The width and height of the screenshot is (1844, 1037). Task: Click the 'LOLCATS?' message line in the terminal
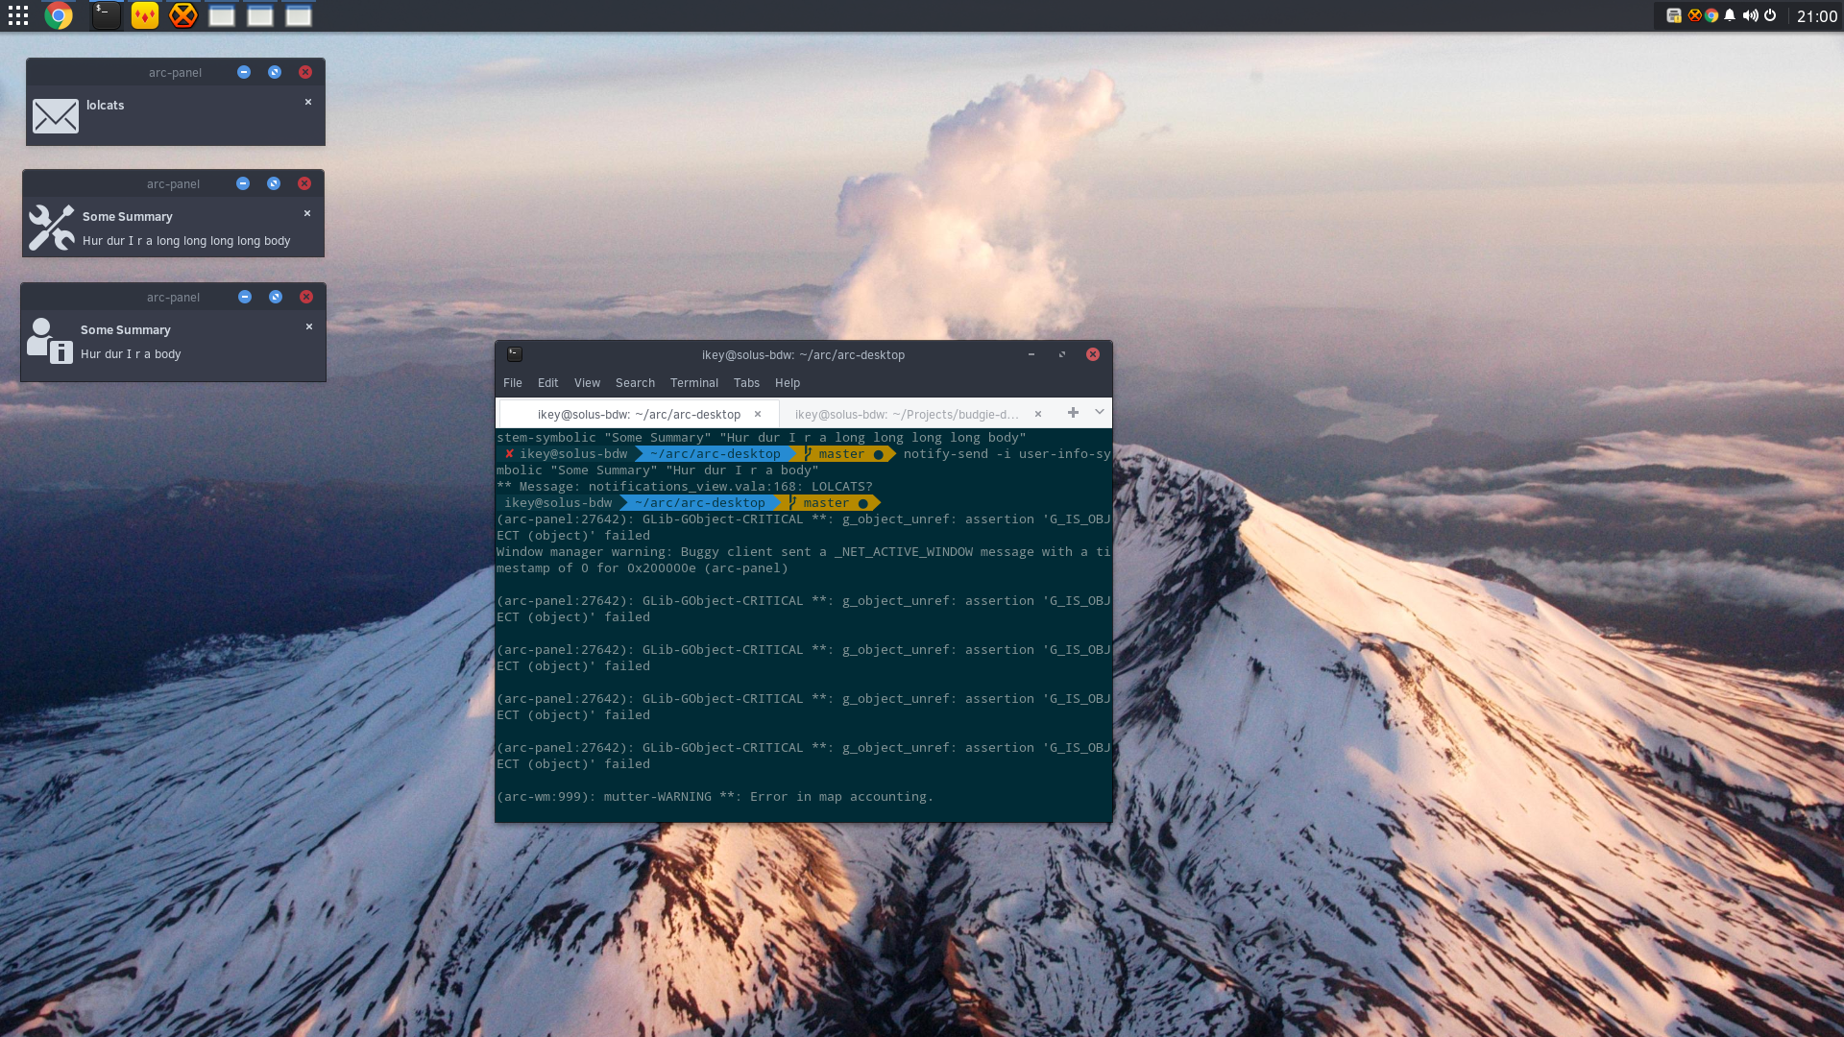tap(685, 487)
